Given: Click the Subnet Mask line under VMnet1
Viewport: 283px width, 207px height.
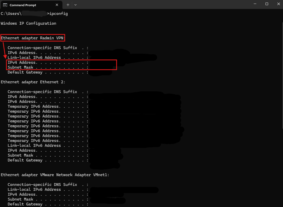Looking at the screenshot, I should (x=48, y=199).
